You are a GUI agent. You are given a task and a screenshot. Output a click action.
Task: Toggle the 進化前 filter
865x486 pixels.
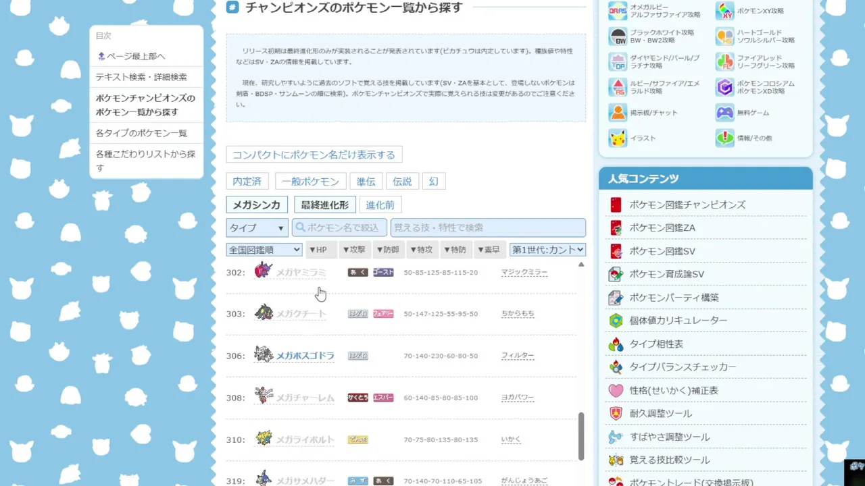[x=380, y=205]
